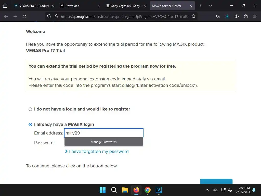Click the OneDrive cloud tray icon
Image resolution: width=261 pixels, height=196 pixels.
tap(215, 190)
